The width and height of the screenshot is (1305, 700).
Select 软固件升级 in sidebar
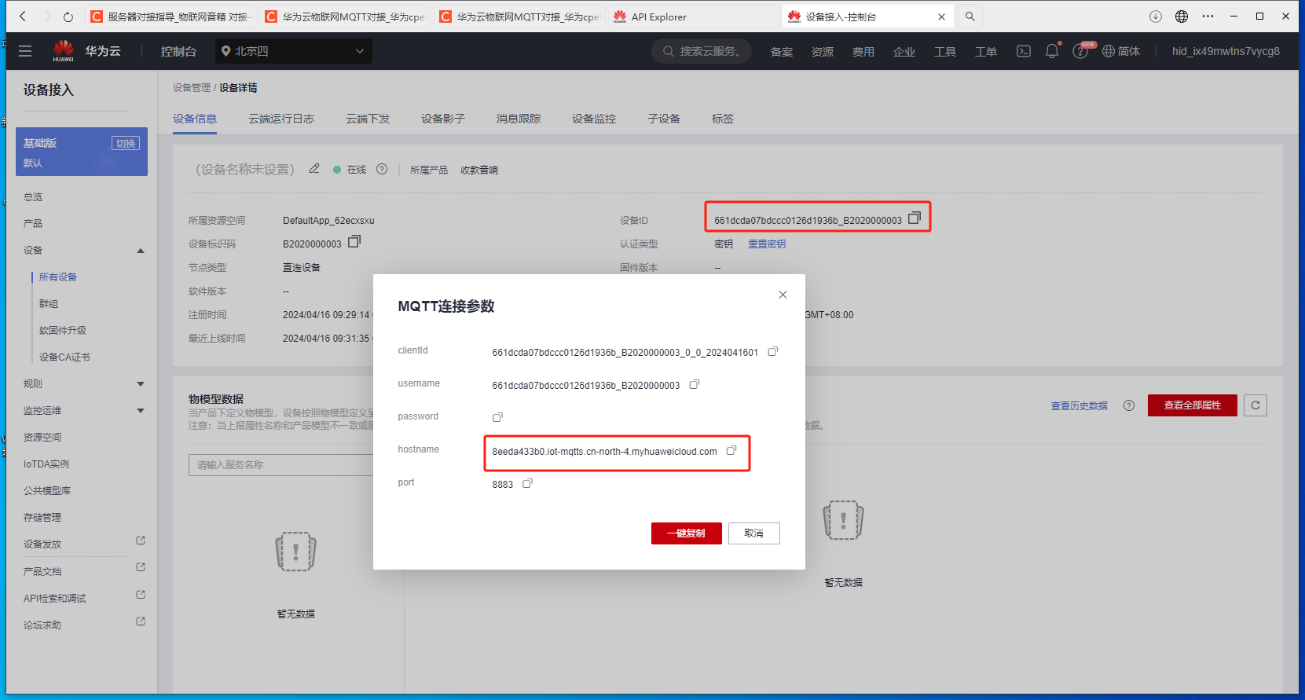(x=63, y=331)
